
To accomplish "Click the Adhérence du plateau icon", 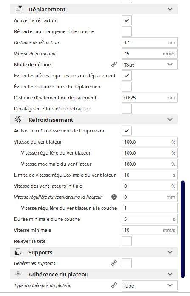I will coord(18,274).
